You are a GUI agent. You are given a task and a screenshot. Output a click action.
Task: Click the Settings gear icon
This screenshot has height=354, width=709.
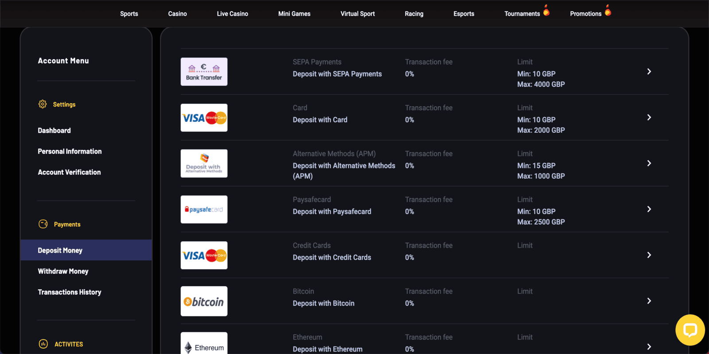coord(43,104)
